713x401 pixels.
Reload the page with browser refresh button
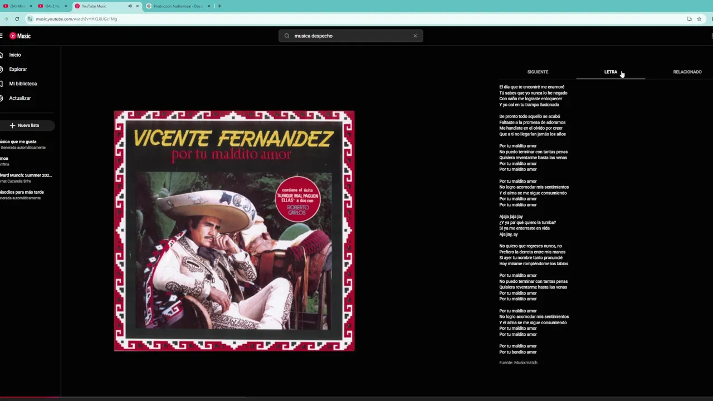(x=17, y=19)
